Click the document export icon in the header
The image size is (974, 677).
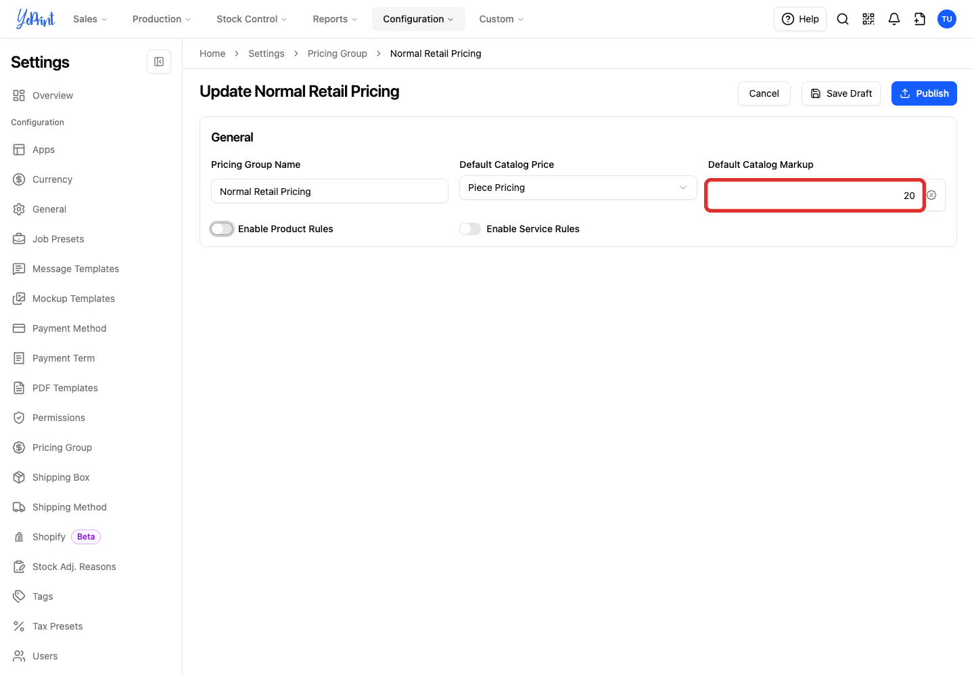[920, 19]
